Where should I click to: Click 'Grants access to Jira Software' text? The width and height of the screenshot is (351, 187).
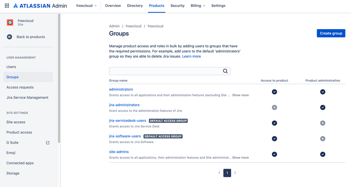131,142
